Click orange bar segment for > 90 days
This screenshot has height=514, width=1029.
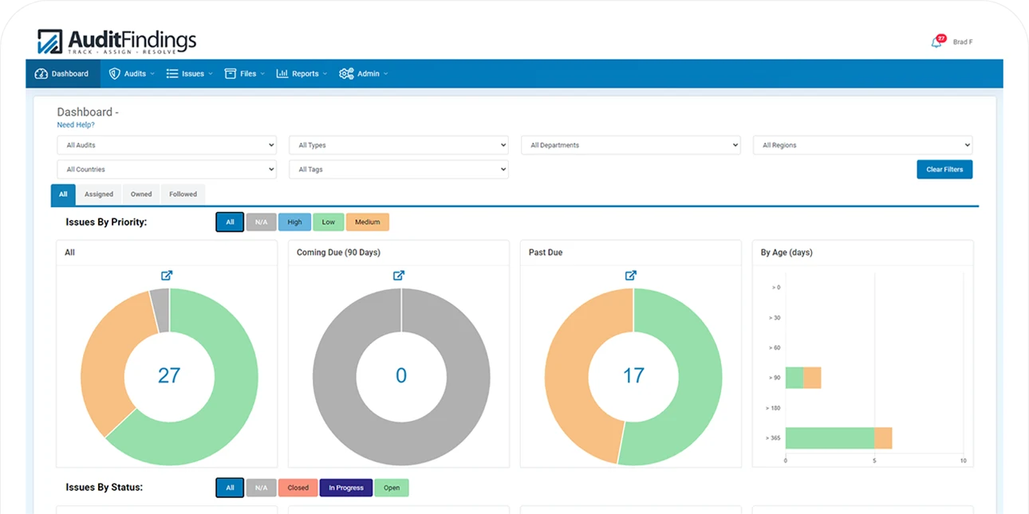(812, 378)
